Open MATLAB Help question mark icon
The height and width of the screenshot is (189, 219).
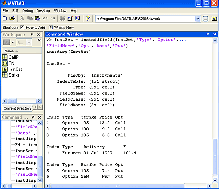click(x=88, y=18)
